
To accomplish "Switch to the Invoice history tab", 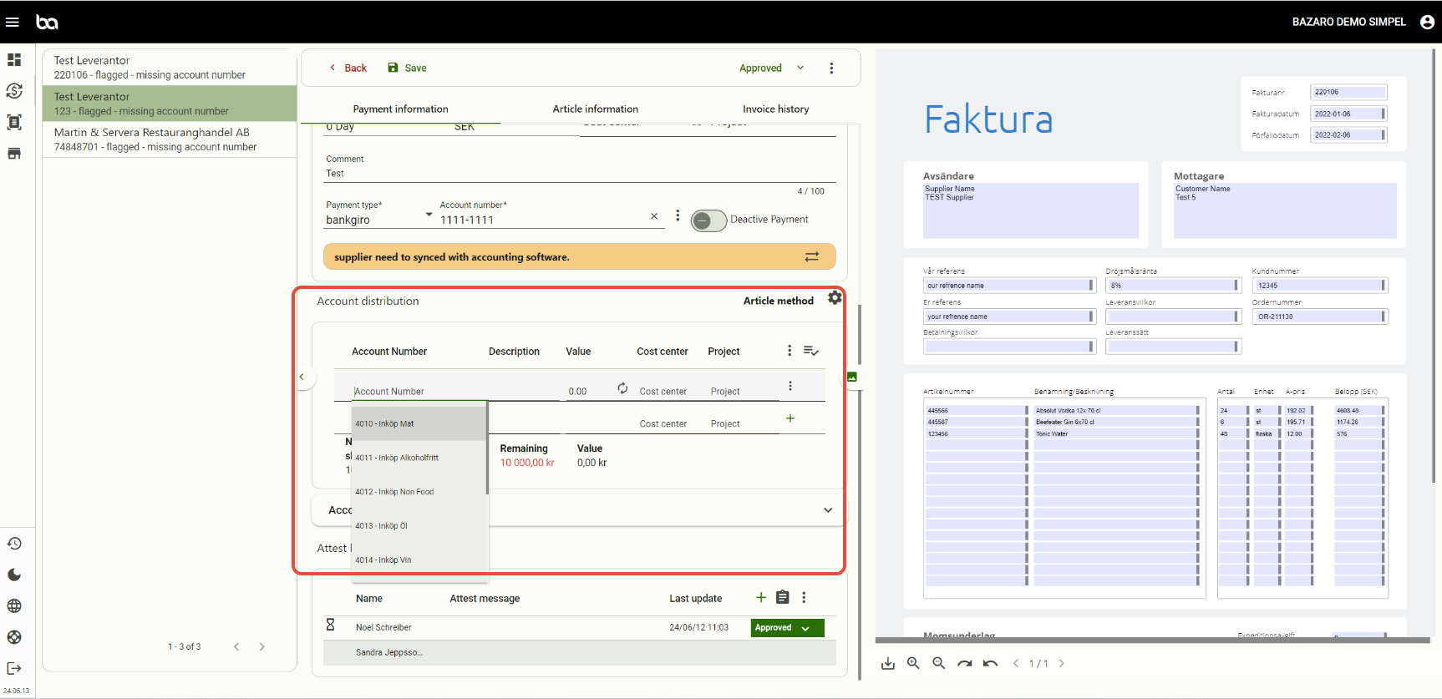I will click(775, 109).
